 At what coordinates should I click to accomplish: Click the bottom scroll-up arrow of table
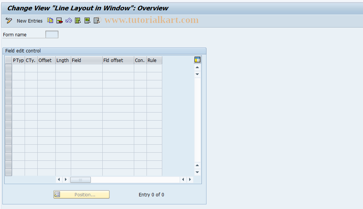coord(197,165)
